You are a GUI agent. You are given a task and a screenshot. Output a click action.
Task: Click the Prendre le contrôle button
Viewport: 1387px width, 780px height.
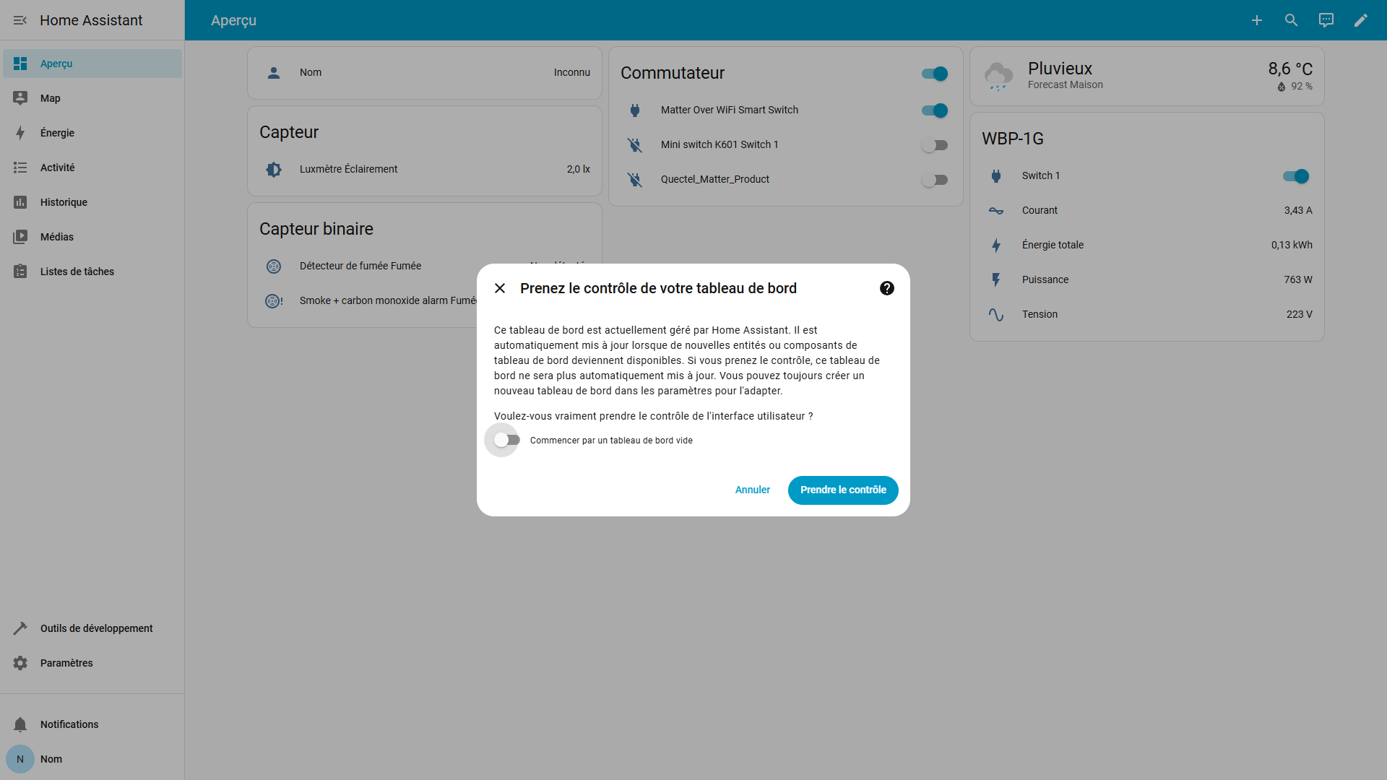pyautogui.click(x=842, y=490)
